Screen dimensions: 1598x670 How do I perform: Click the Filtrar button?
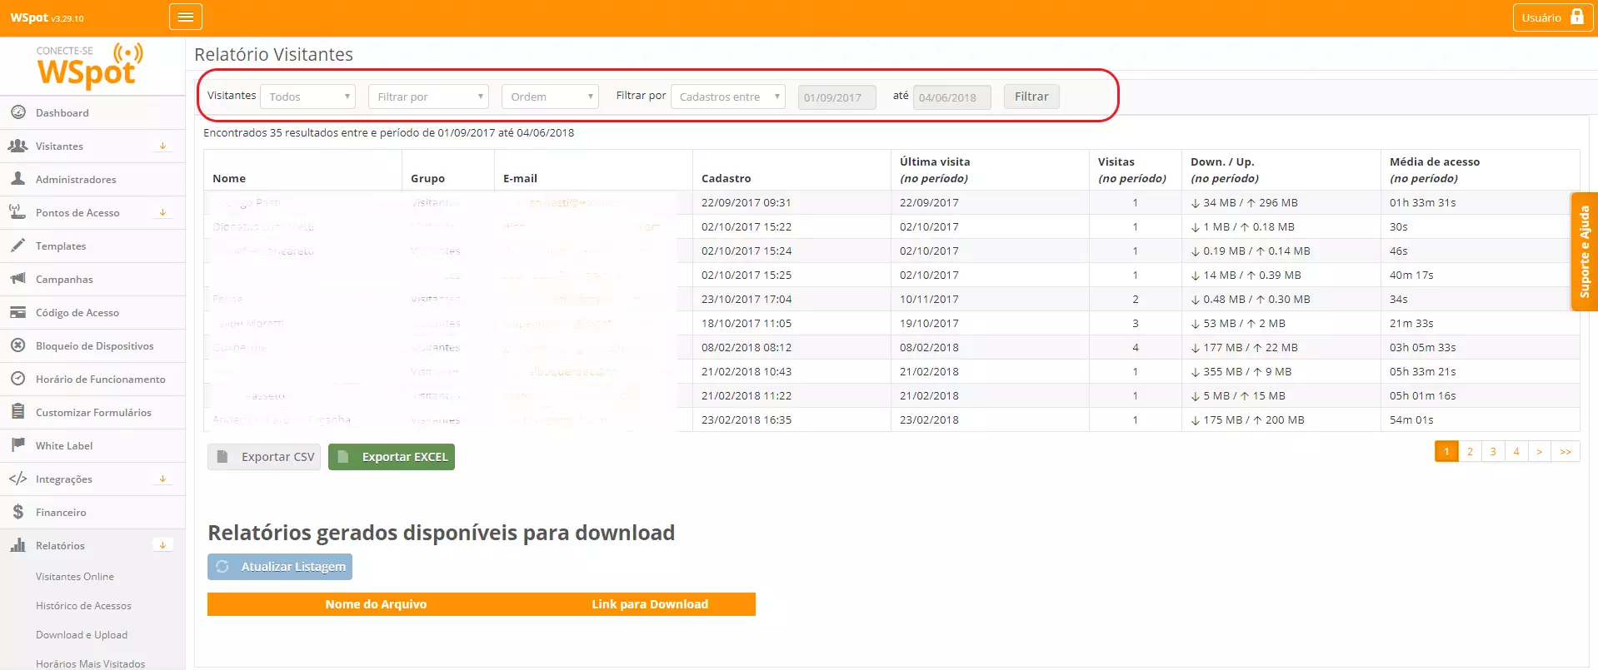coord(1031,97)
